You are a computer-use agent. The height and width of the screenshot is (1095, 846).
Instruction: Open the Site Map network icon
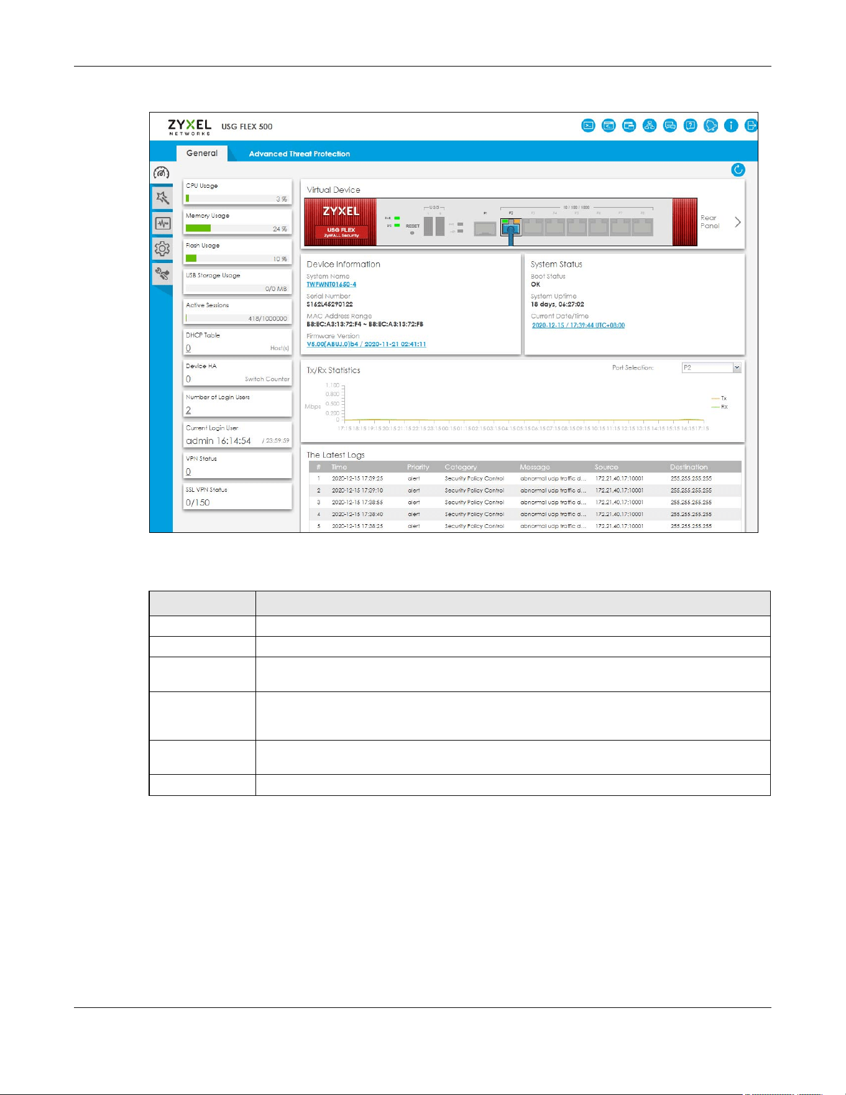650,126
